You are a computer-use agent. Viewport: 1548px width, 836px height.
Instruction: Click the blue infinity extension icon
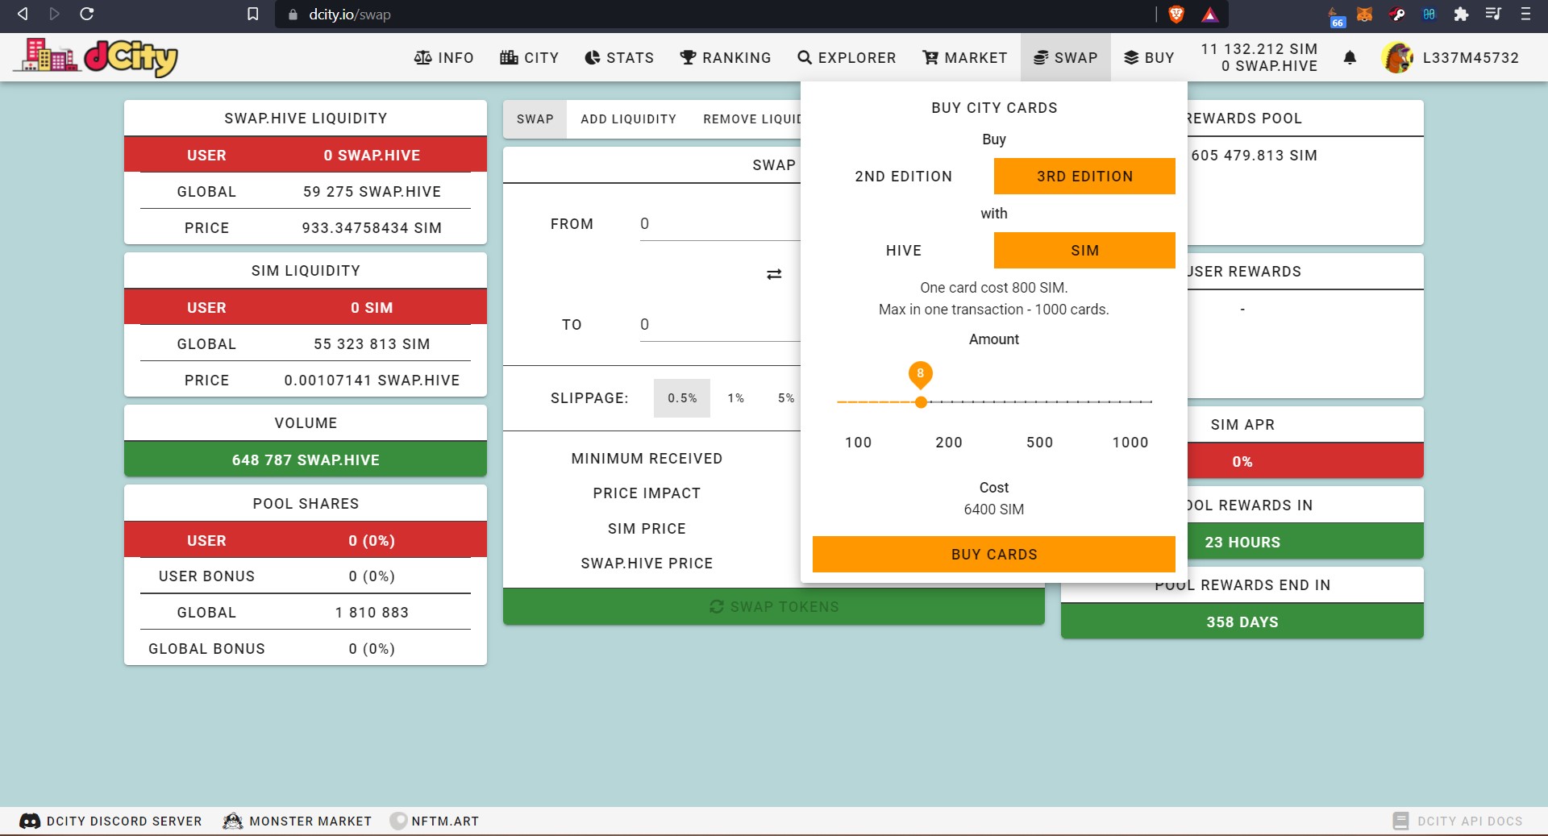[x=1429, y=14]
